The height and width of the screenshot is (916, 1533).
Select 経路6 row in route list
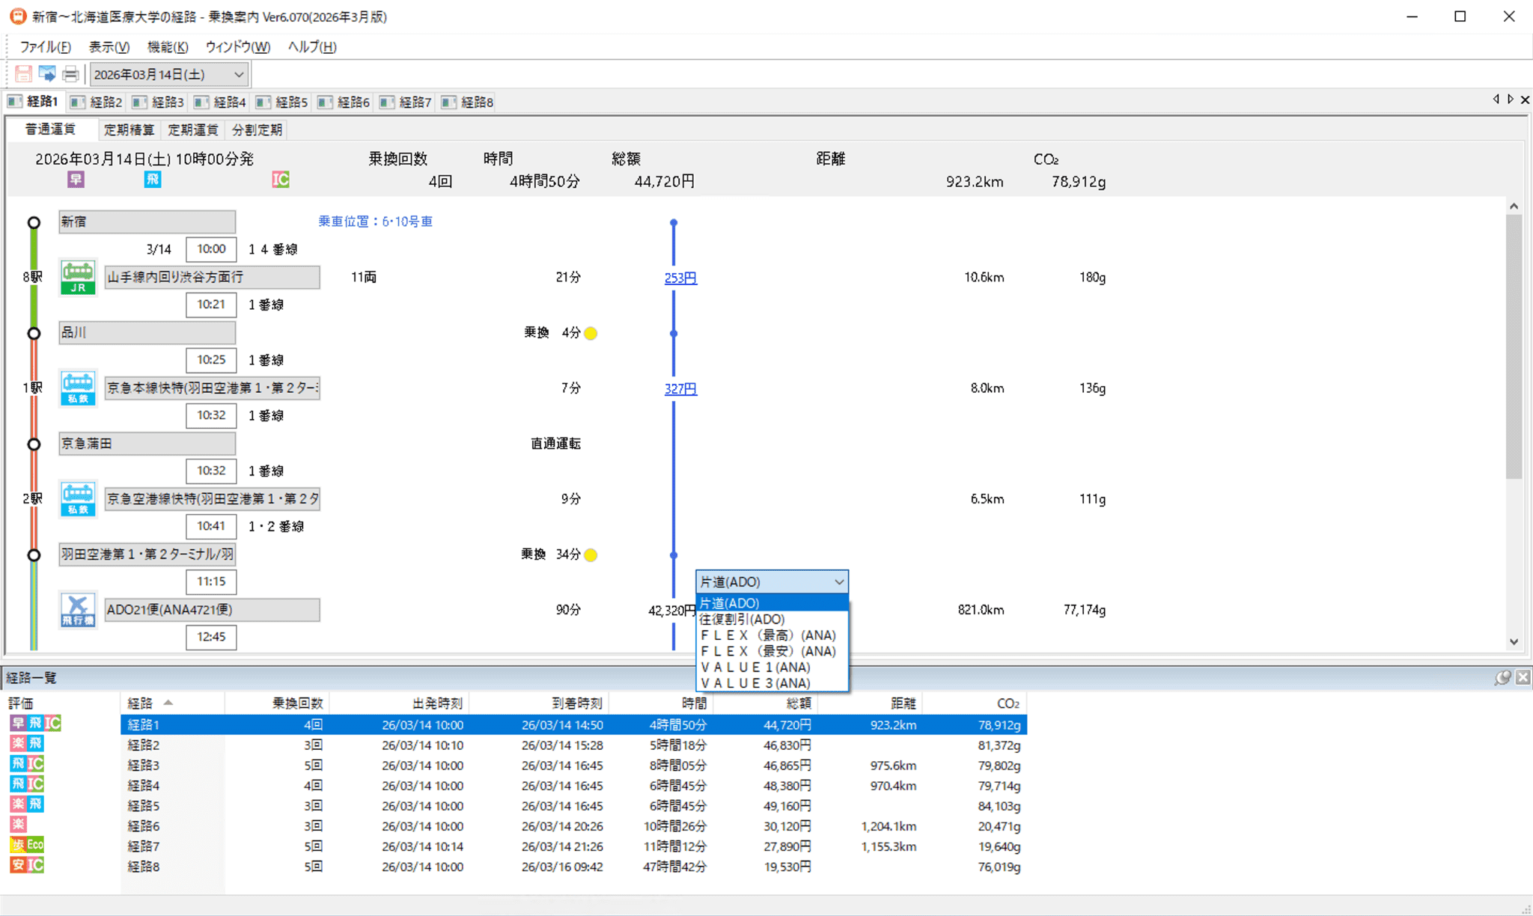[143, 826]
